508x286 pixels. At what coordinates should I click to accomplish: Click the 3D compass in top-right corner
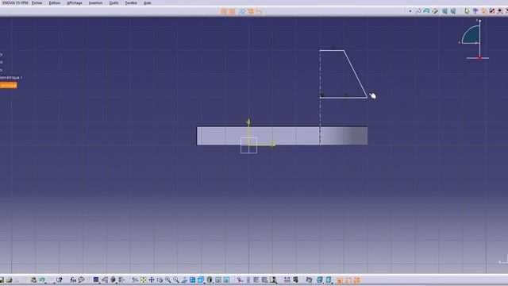coord(474,40)
